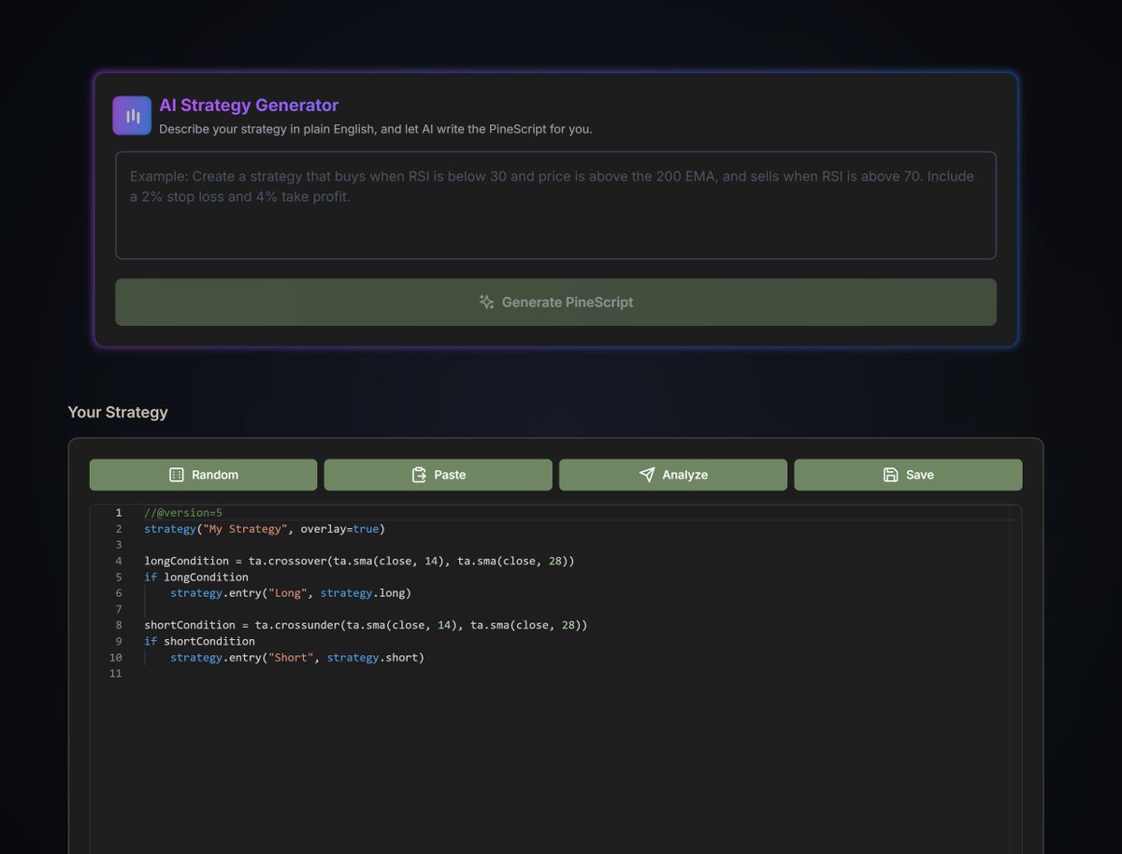
Task: Click the sparkle icon inside Generate PineScript button
Action: (x=485, y=302)
